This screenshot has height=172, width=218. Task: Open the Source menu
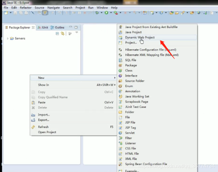pos(39,8)
